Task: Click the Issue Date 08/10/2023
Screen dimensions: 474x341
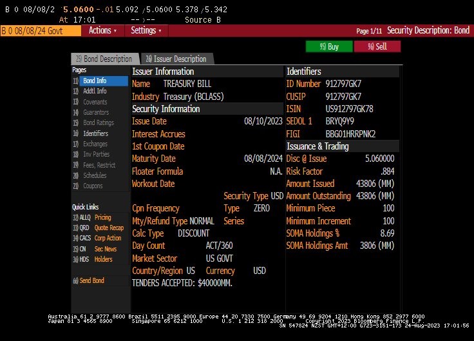Action: click(263, 121)
